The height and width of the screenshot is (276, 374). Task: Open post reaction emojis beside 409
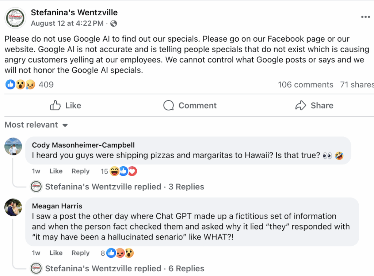(20, 85)
